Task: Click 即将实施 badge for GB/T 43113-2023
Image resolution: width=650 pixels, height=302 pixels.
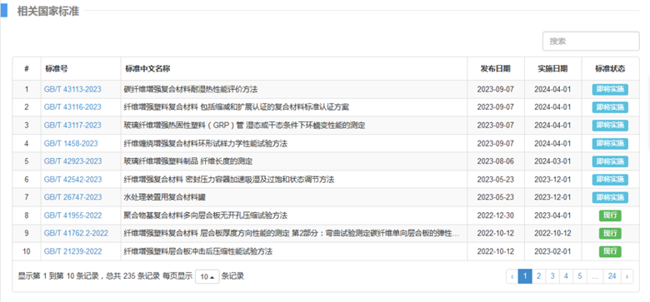Action: [610, 89]
